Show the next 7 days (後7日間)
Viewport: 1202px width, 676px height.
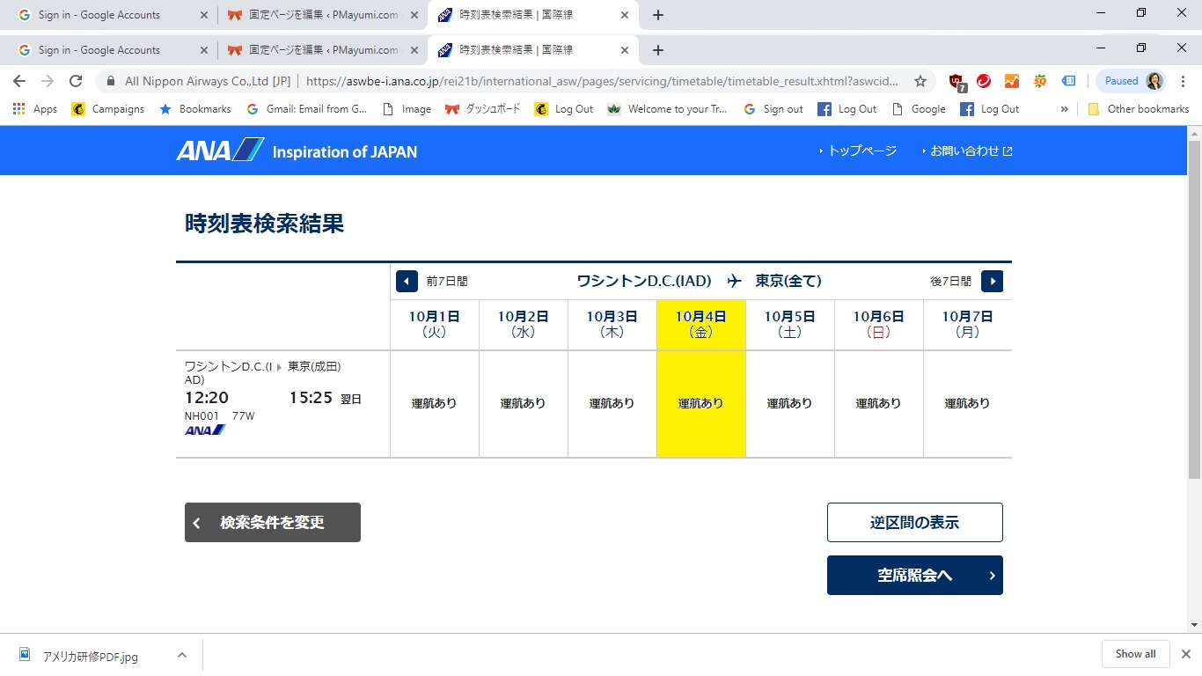pyautogui.click(x=992, y=282)
